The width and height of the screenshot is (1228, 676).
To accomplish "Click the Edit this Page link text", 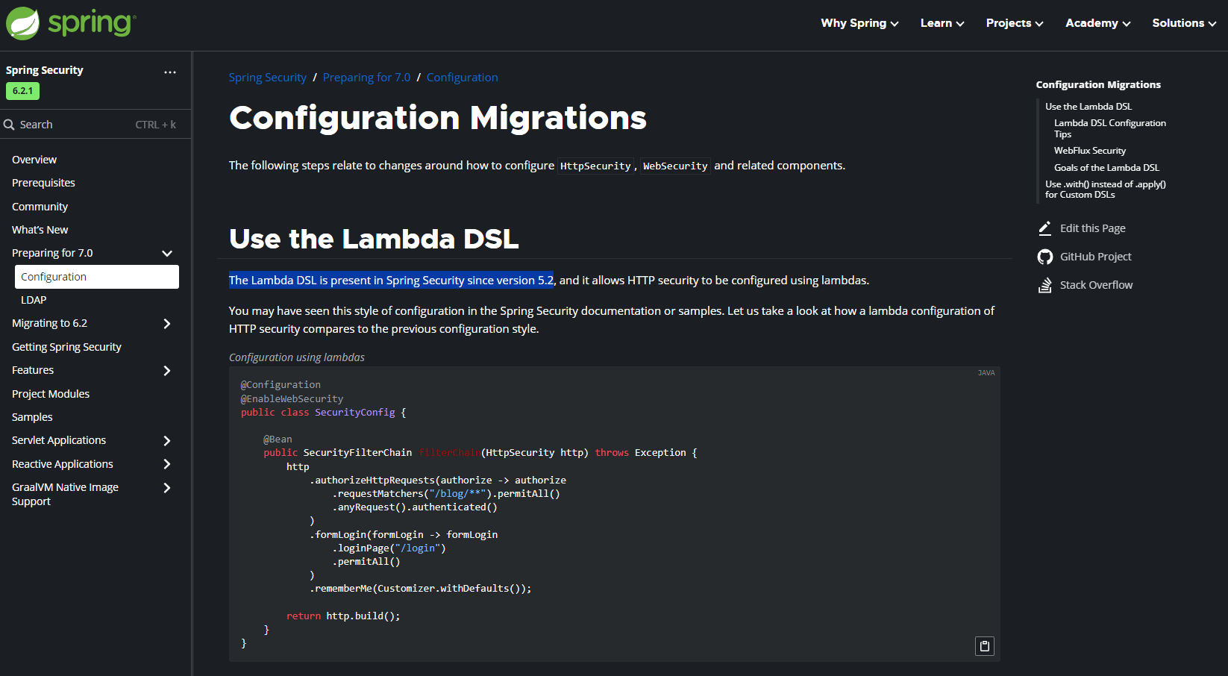I will [1093, 228].
